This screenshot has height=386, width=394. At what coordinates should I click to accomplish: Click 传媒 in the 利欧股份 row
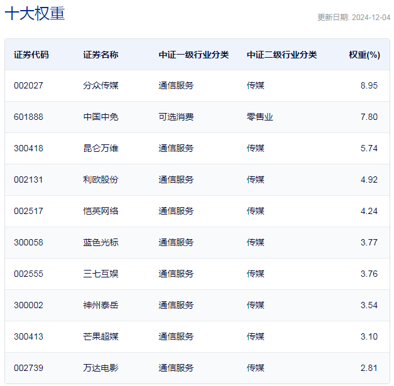tap(255, 180)
